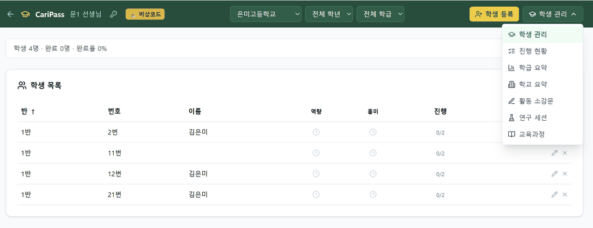The height and width of the screenshot is (228, 593).
Task: Edit student 21번 with pencil icon
Action: (x=554, y=194)
